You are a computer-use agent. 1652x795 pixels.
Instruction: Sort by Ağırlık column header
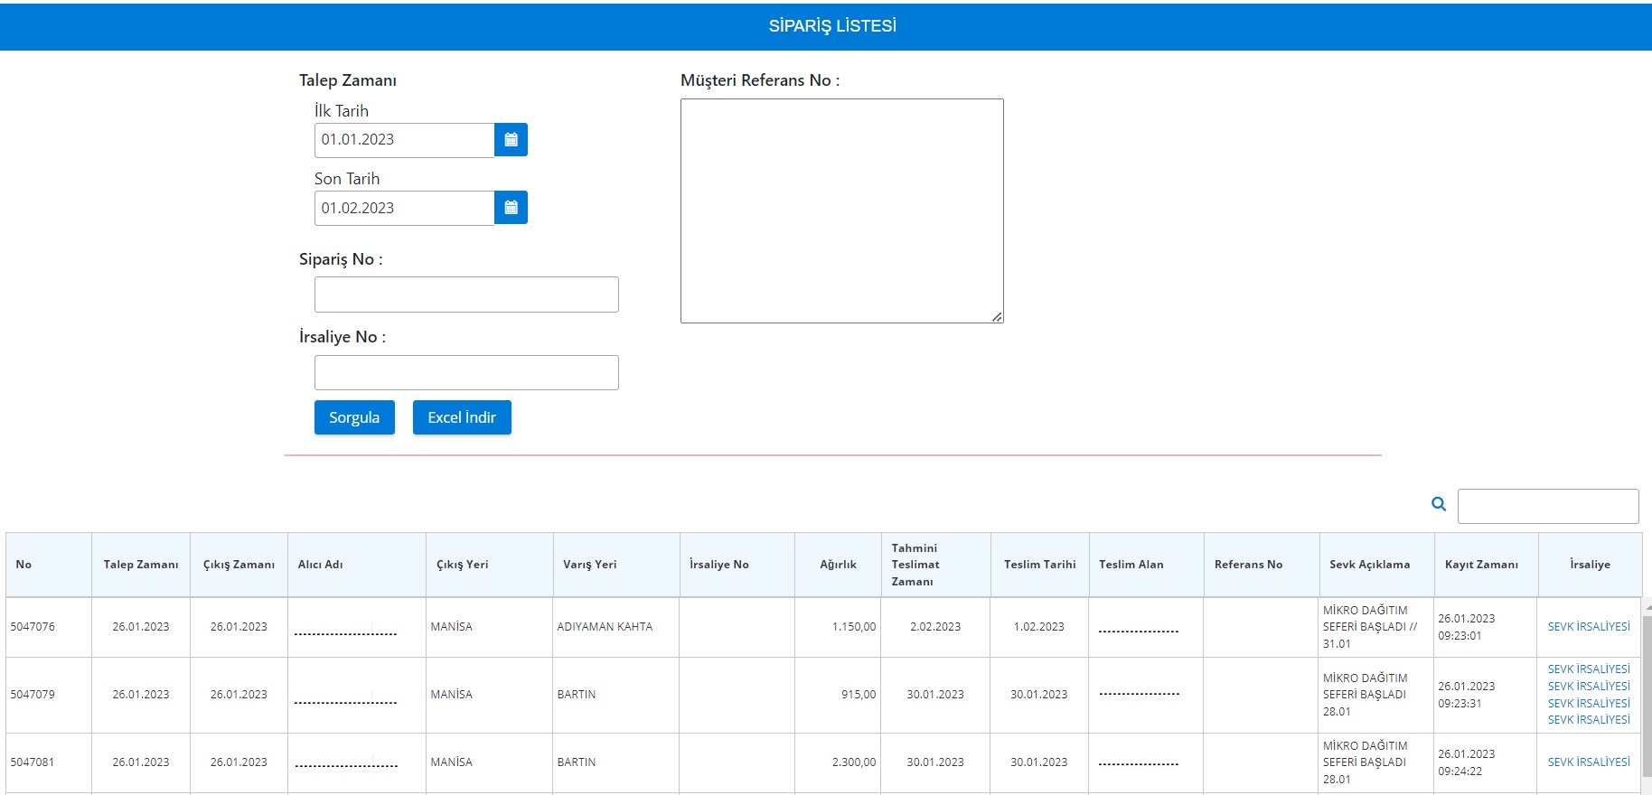tap(838, 565)
